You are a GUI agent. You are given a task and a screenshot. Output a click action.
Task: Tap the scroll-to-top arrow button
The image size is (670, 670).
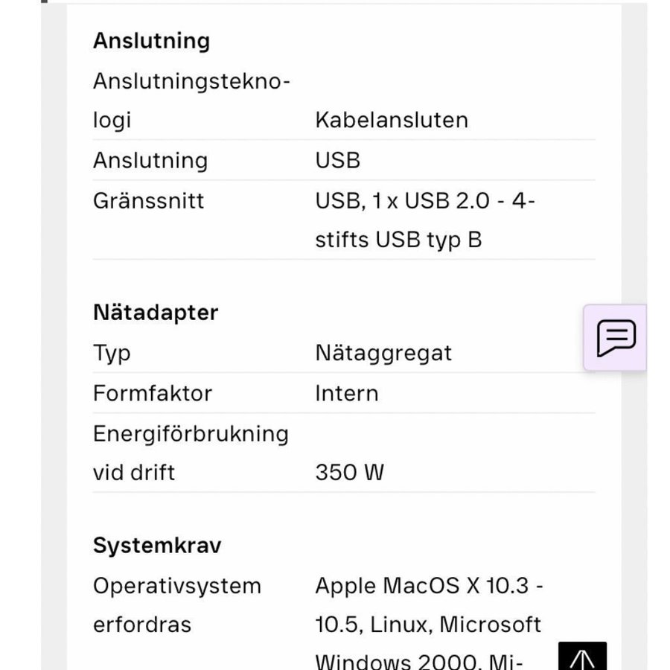click(x=582, y=658)
